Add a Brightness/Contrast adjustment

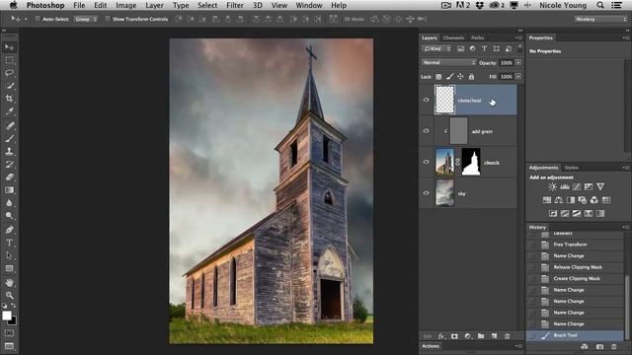click(553, 186)
